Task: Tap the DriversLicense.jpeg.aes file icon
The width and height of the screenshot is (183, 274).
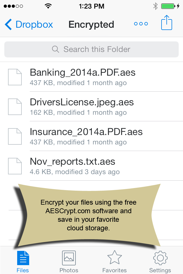Action: [15, 107]
